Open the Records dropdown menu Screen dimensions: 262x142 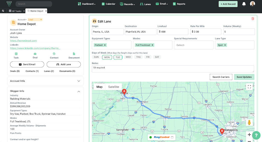(x=127, y=4)
